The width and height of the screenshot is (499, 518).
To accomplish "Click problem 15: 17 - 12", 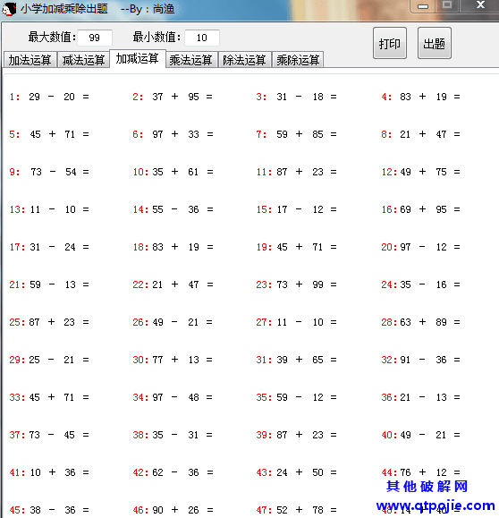I will pyautogui.click(x=296, y=209).
